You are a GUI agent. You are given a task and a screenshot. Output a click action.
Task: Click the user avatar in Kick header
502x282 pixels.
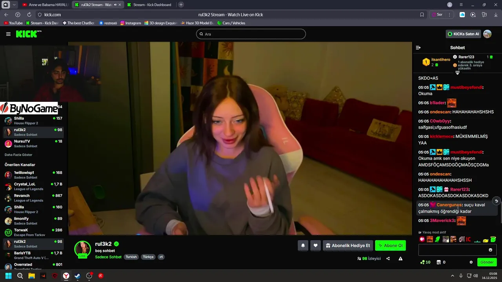(x=487, y=34)
